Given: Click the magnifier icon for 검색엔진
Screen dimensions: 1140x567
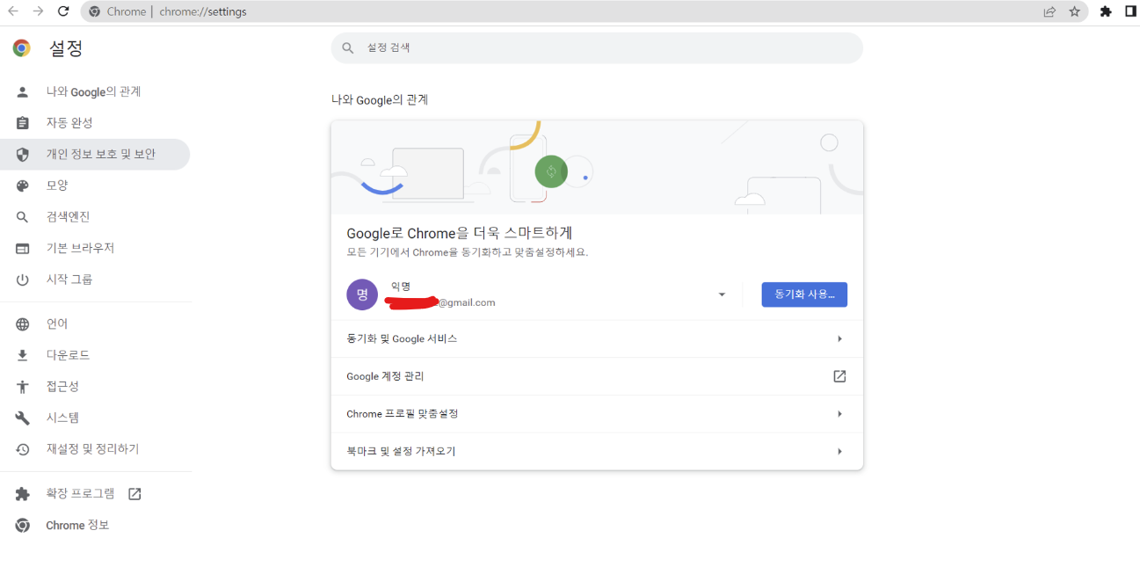Looking at the screenshot, I should 23,217.
